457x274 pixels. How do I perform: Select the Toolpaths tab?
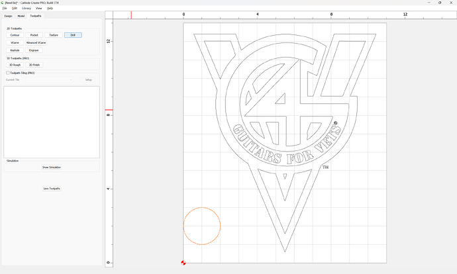[36, 16]
